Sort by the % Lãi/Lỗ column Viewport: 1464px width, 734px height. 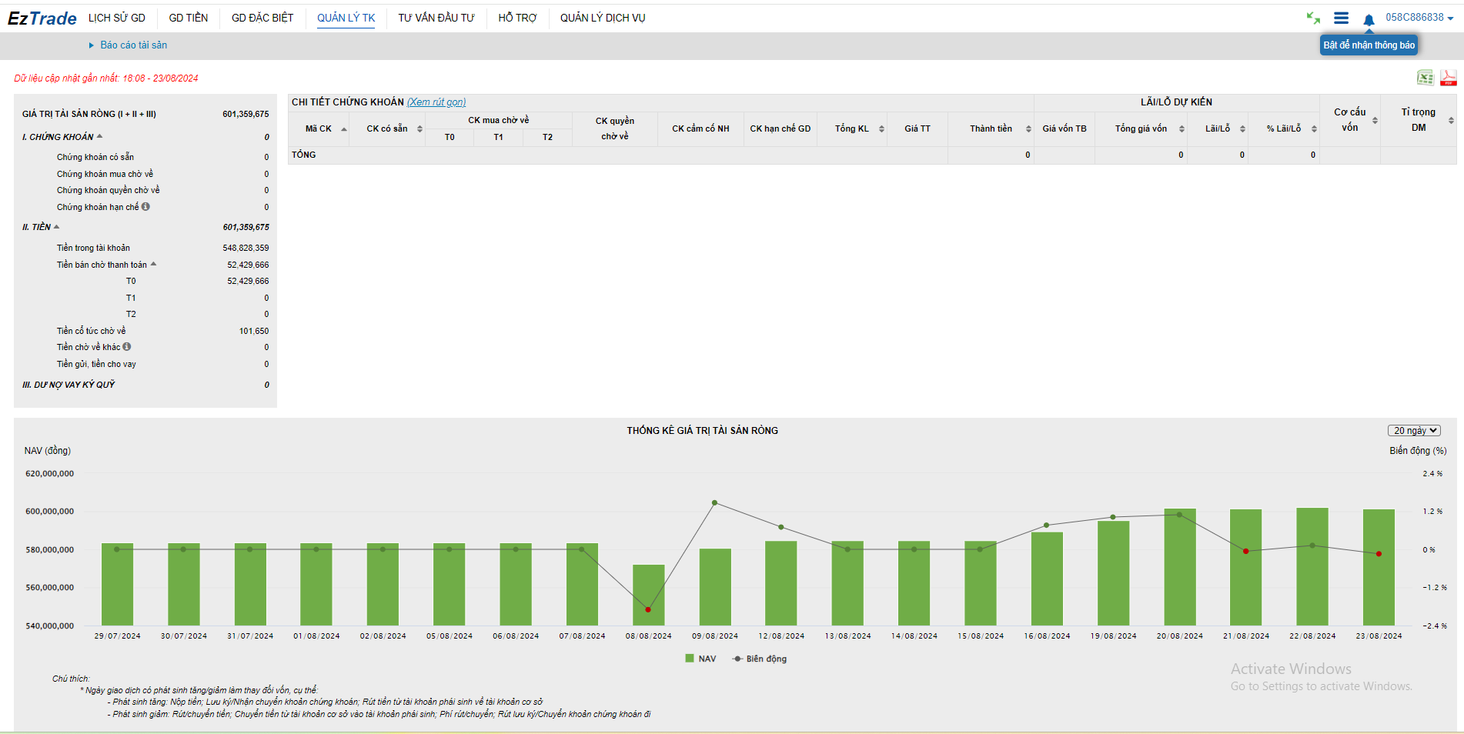point(1314,129)
